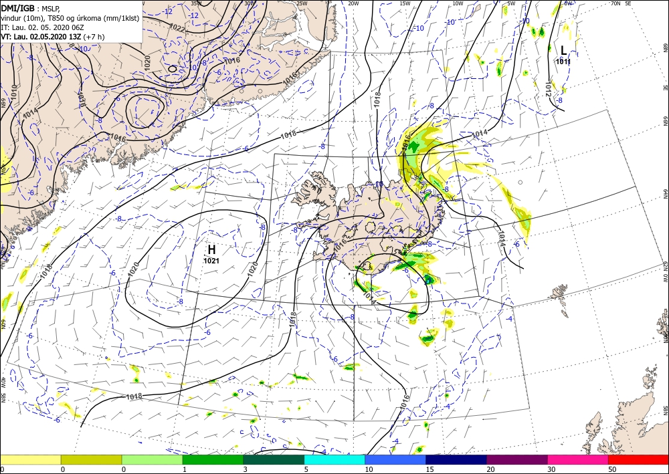
Task: Click the legend value '50'
Action: click(x=612, y=469)
